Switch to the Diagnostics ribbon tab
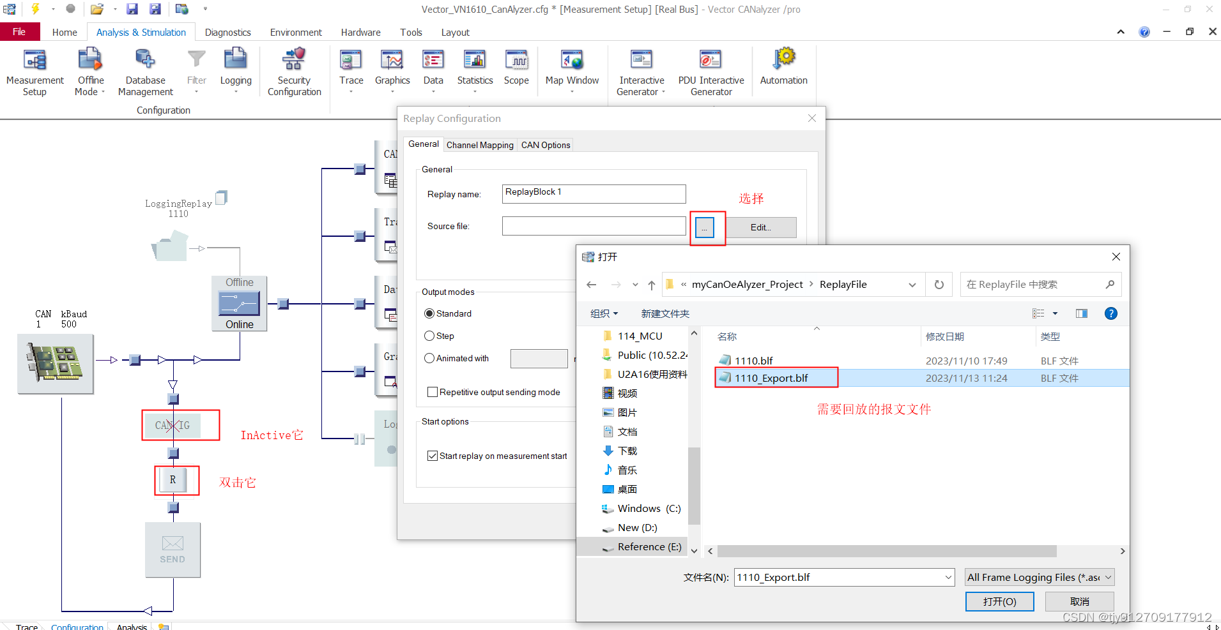This screenshot has height=630, width=1221. 228,32
